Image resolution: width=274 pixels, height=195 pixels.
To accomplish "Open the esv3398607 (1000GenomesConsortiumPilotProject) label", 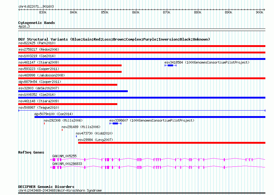I will click(152, 120).
